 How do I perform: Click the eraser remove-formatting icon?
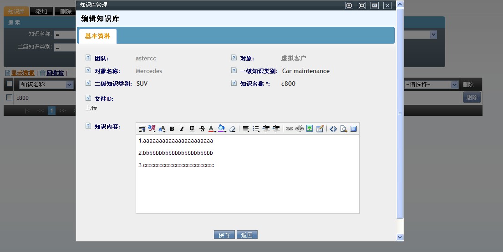point(232,129)
